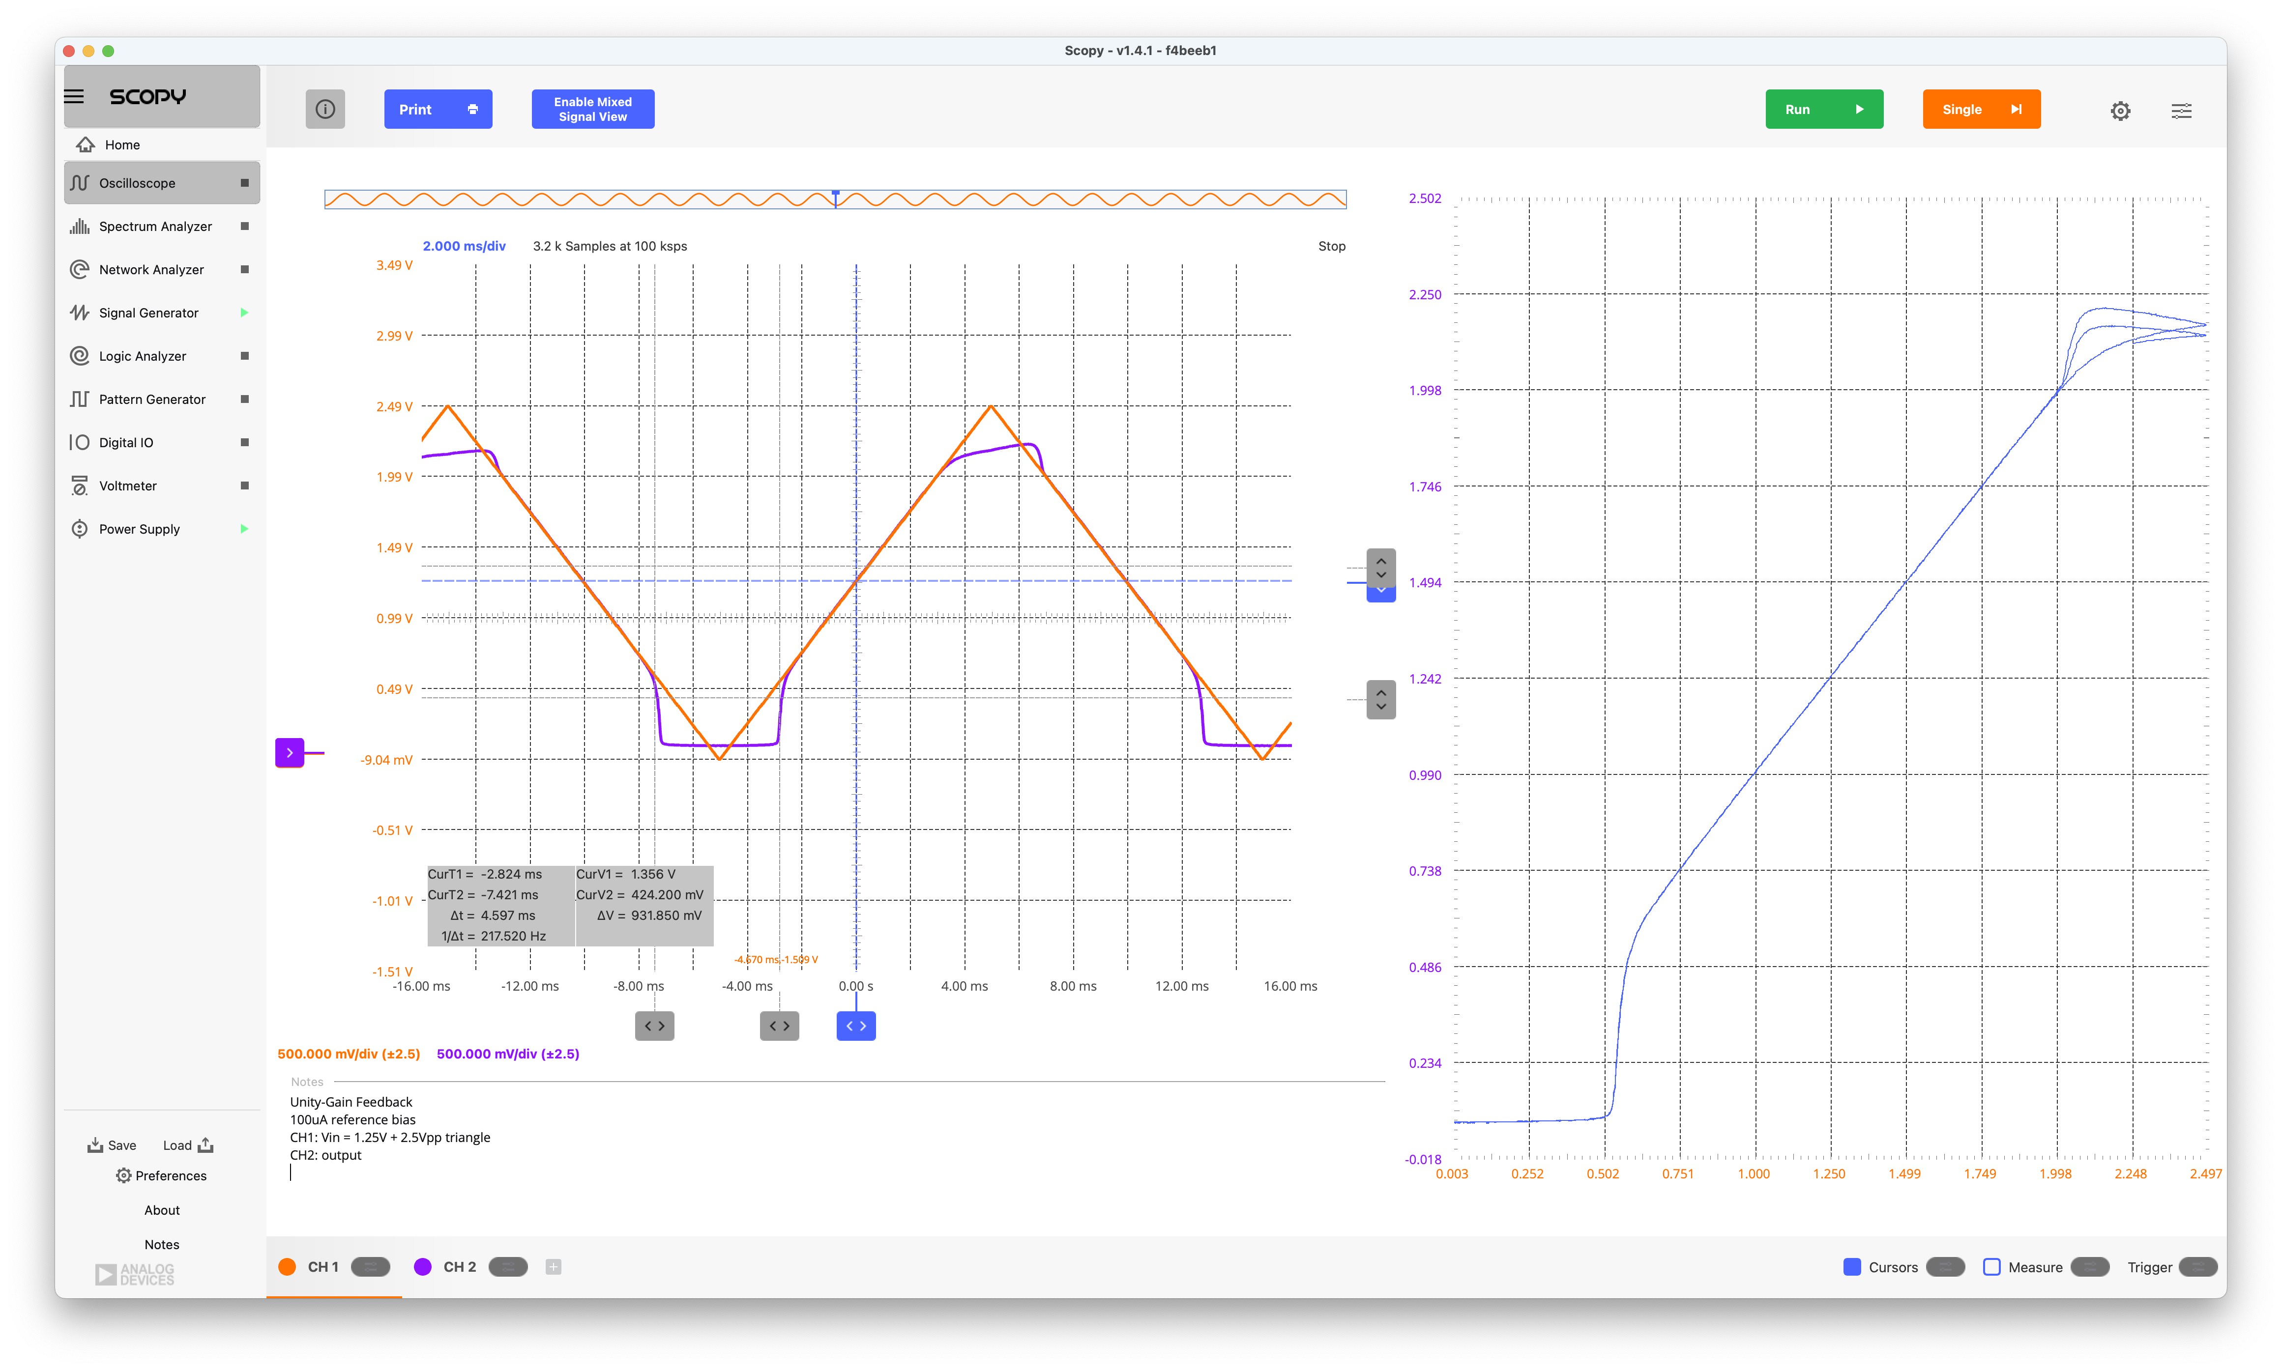The height and width of the screenshot is (1371, 2282).
Task: Toggle the Notes panel
Action: click(162, 1245)
